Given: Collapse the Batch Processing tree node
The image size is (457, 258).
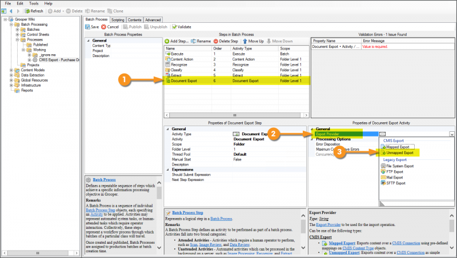Looking at the screenshot, I should [x=11, y=25].
